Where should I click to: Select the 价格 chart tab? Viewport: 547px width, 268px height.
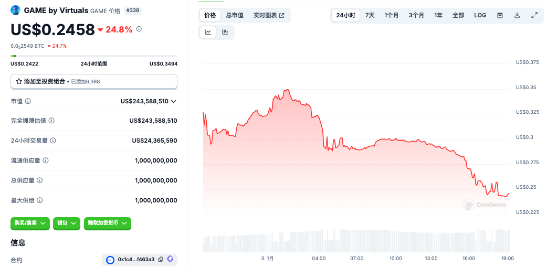coord(210,15)
